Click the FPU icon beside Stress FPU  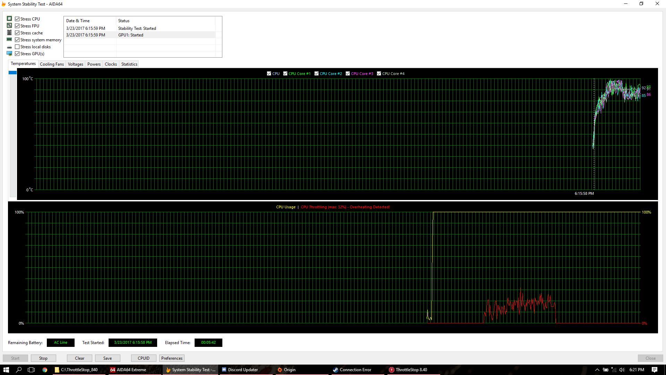9,26
